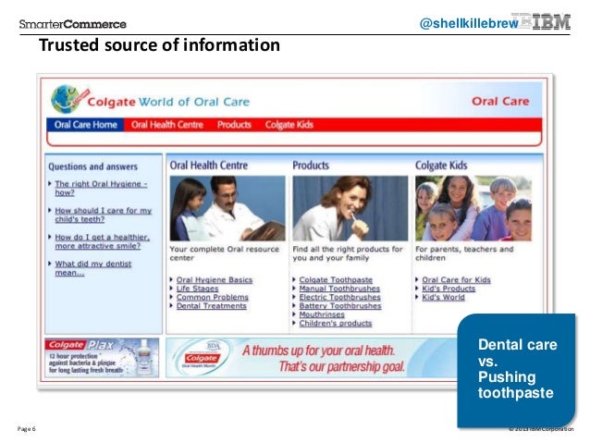Click the woman brushing teeth photo

pos(350,208)
